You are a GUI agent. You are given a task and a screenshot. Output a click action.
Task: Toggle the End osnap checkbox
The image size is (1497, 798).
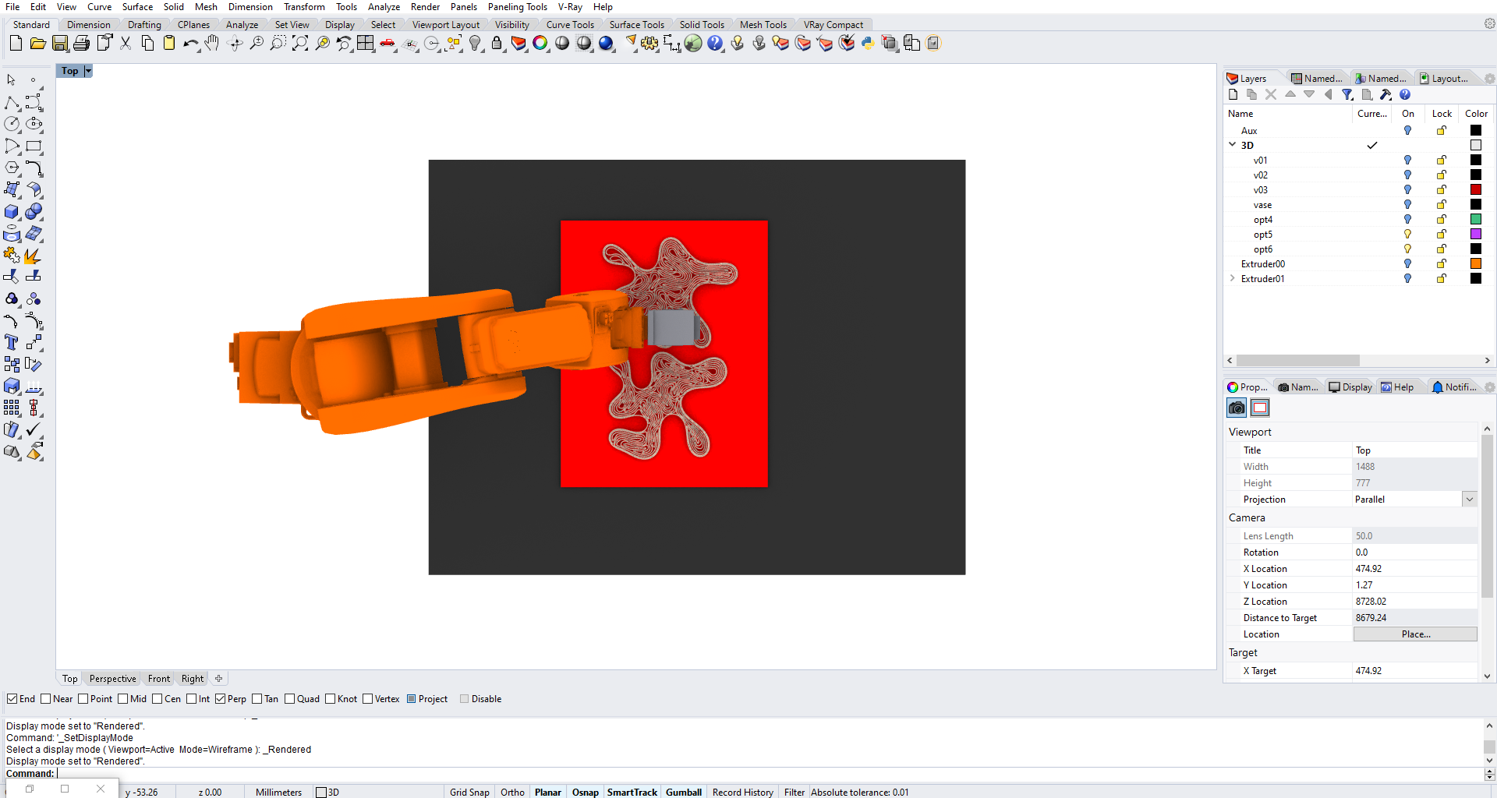tap(12, 699)
